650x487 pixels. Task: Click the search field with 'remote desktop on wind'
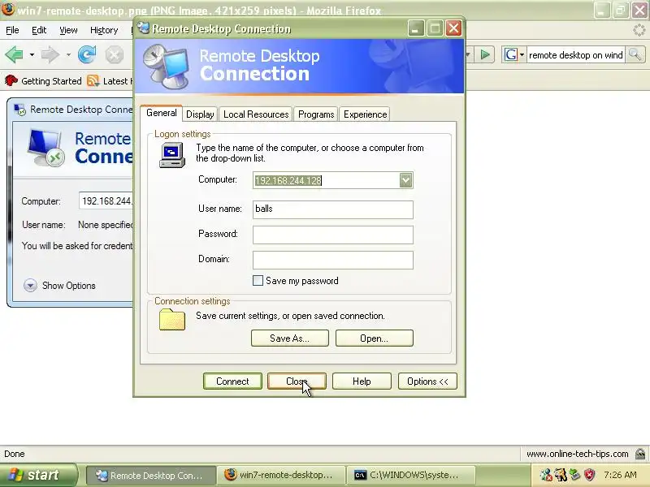[x=576, y=54]
